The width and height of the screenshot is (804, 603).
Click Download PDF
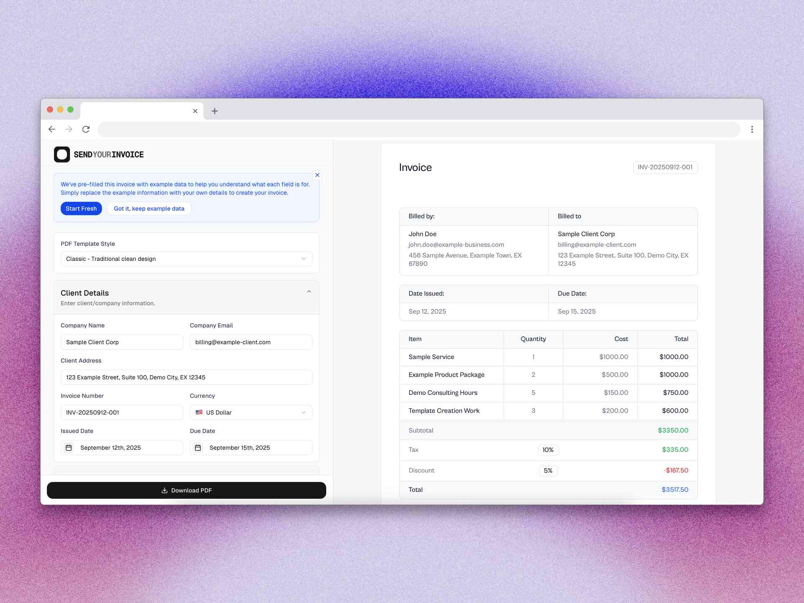[x=186, y=490]
